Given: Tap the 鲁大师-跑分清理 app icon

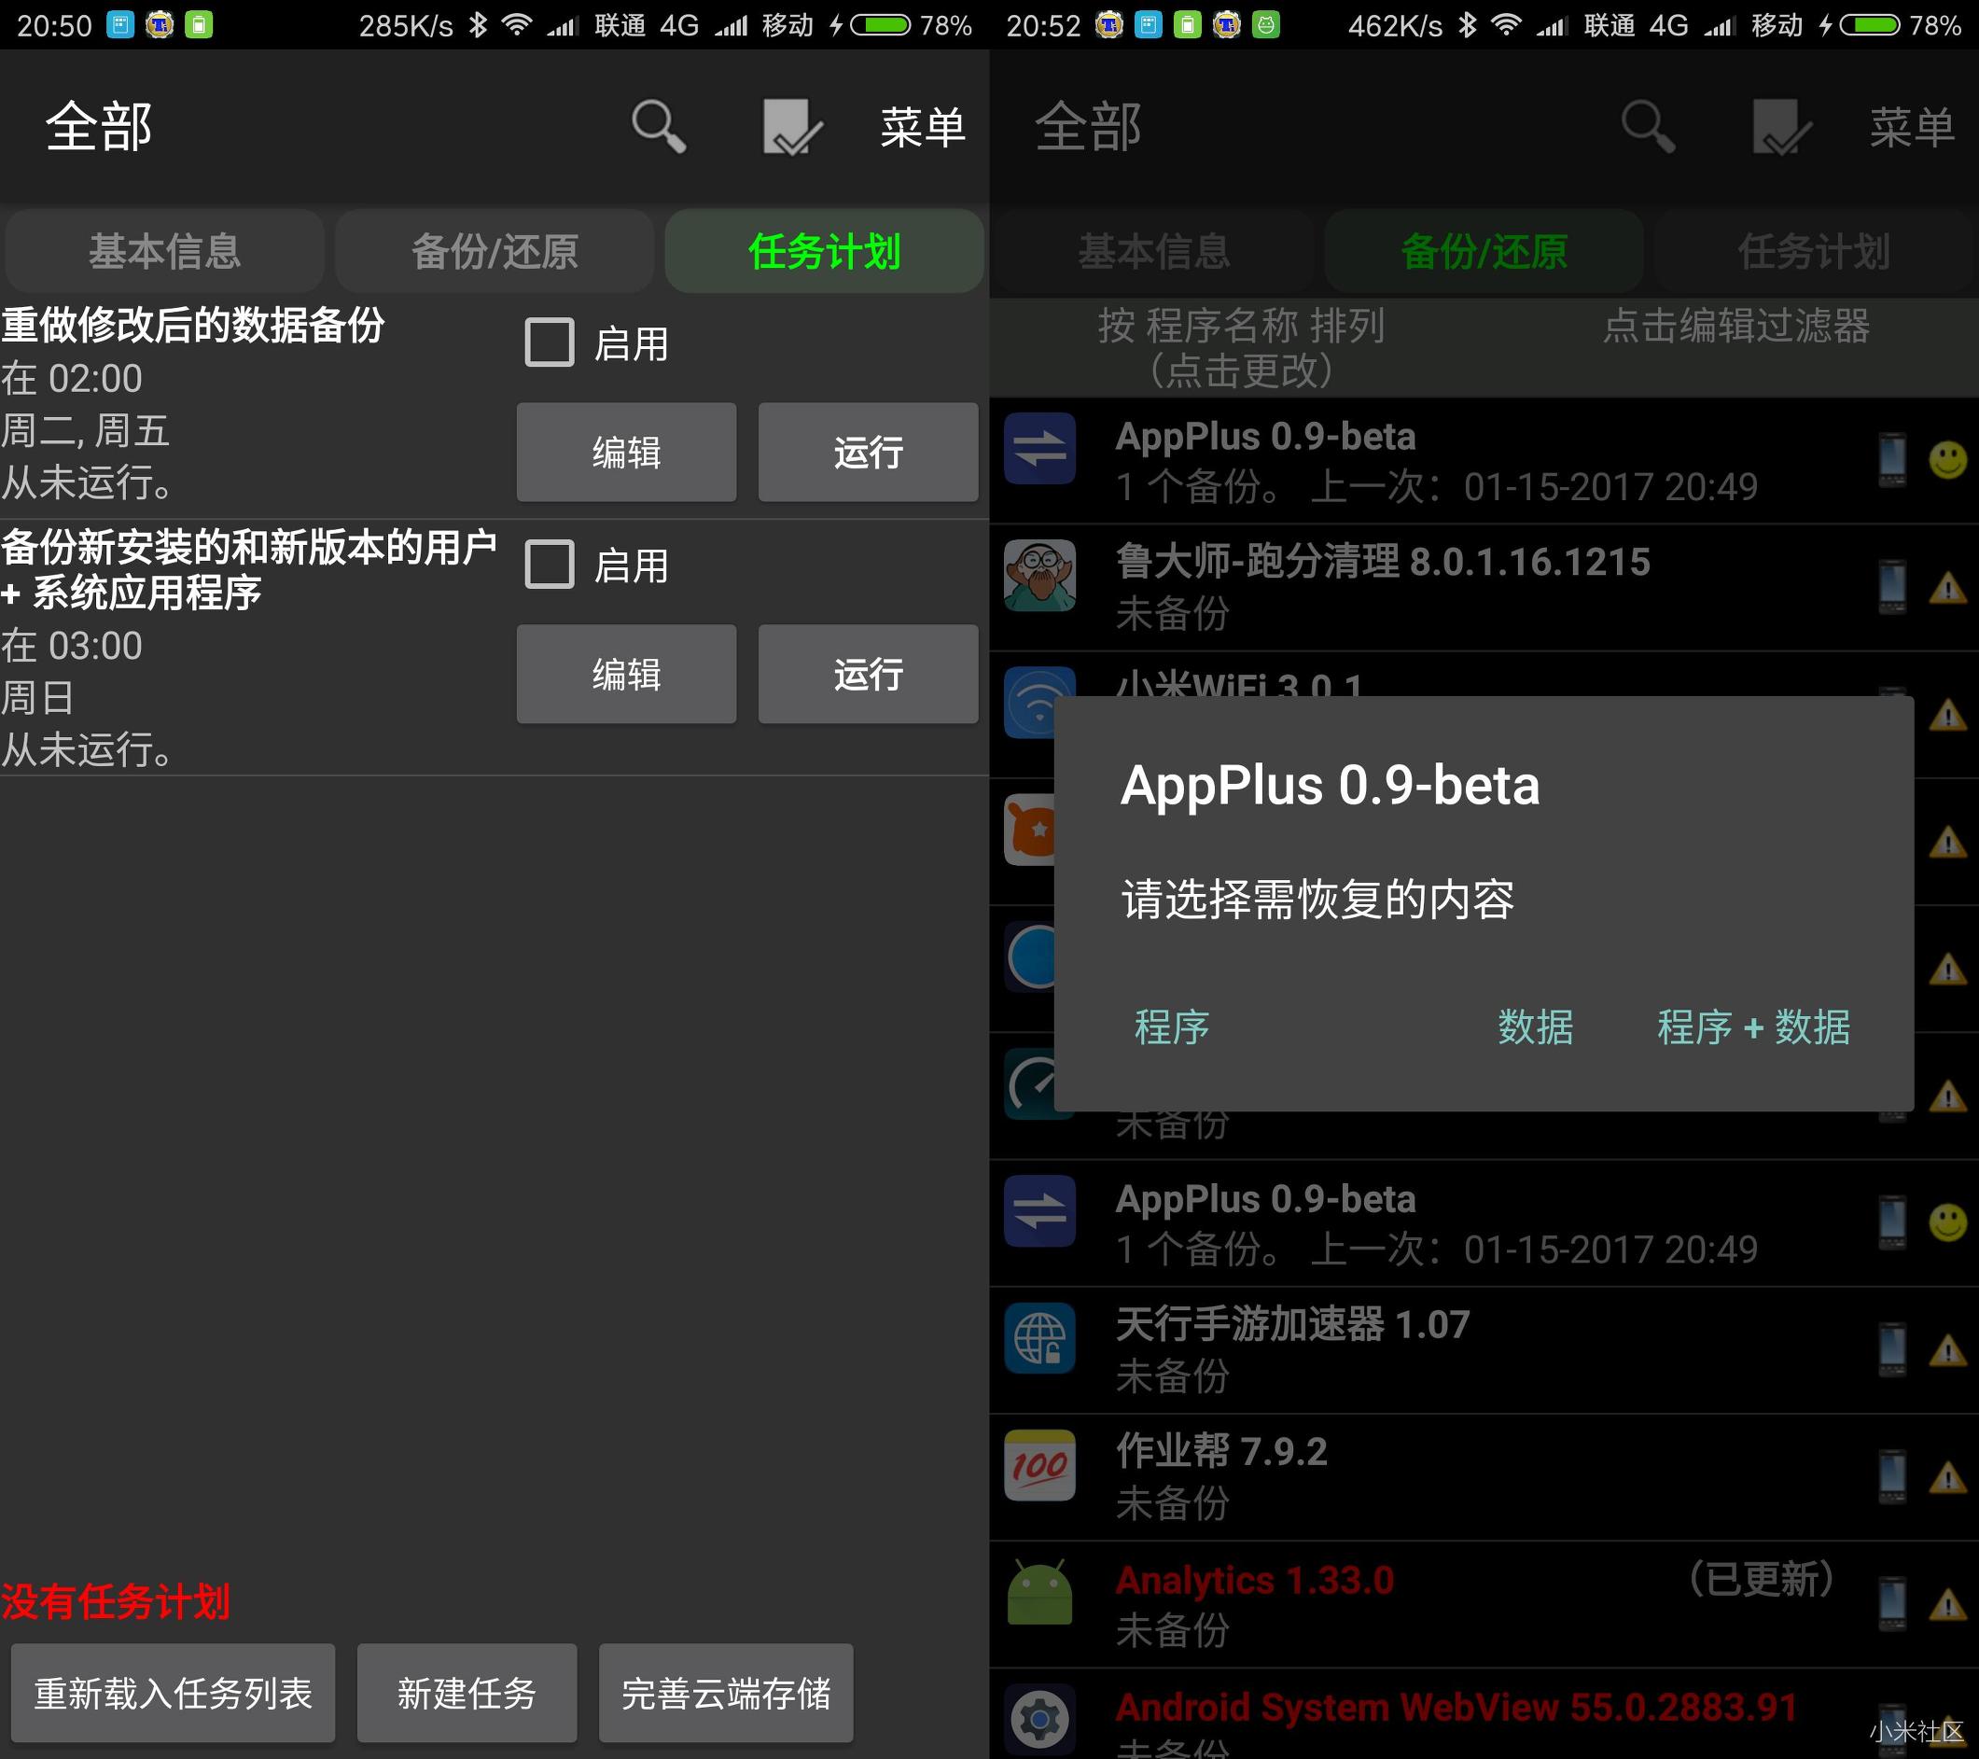Looking at the screenshot, I should point(1039,575).
